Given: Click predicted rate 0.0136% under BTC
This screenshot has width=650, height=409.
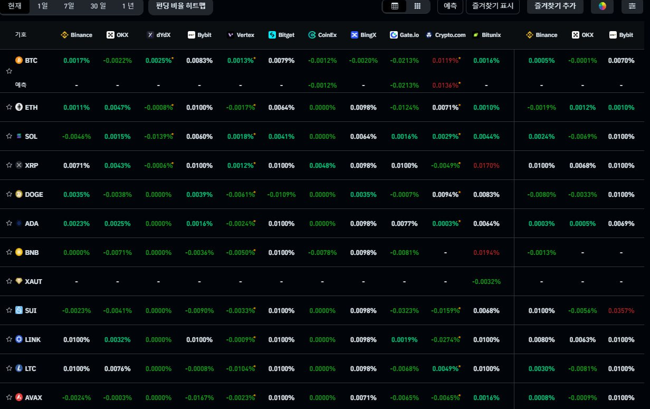Looking at the screenshot, I should 445,85.
